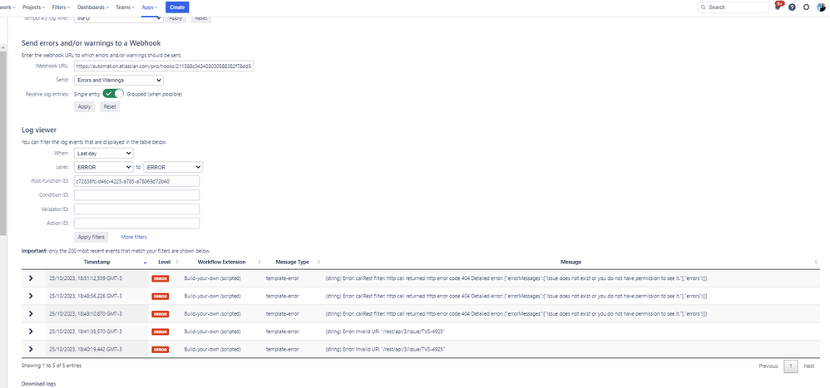Screen dimensions: 830x388
Task: Click the Apply filters button
Action: pyautogui.click(x=91, y=238)
